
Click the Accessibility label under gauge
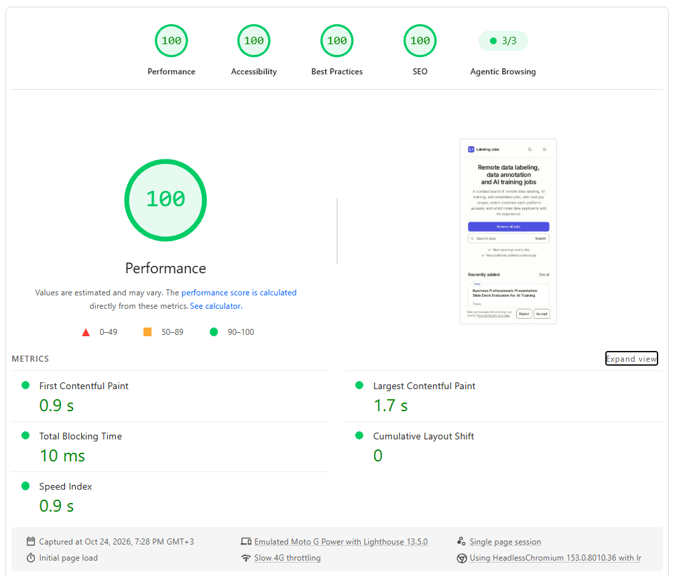point(253,72)
